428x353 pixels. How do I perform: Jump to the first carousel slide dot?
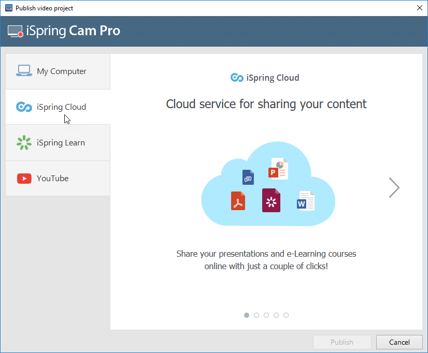click(247, 315)
